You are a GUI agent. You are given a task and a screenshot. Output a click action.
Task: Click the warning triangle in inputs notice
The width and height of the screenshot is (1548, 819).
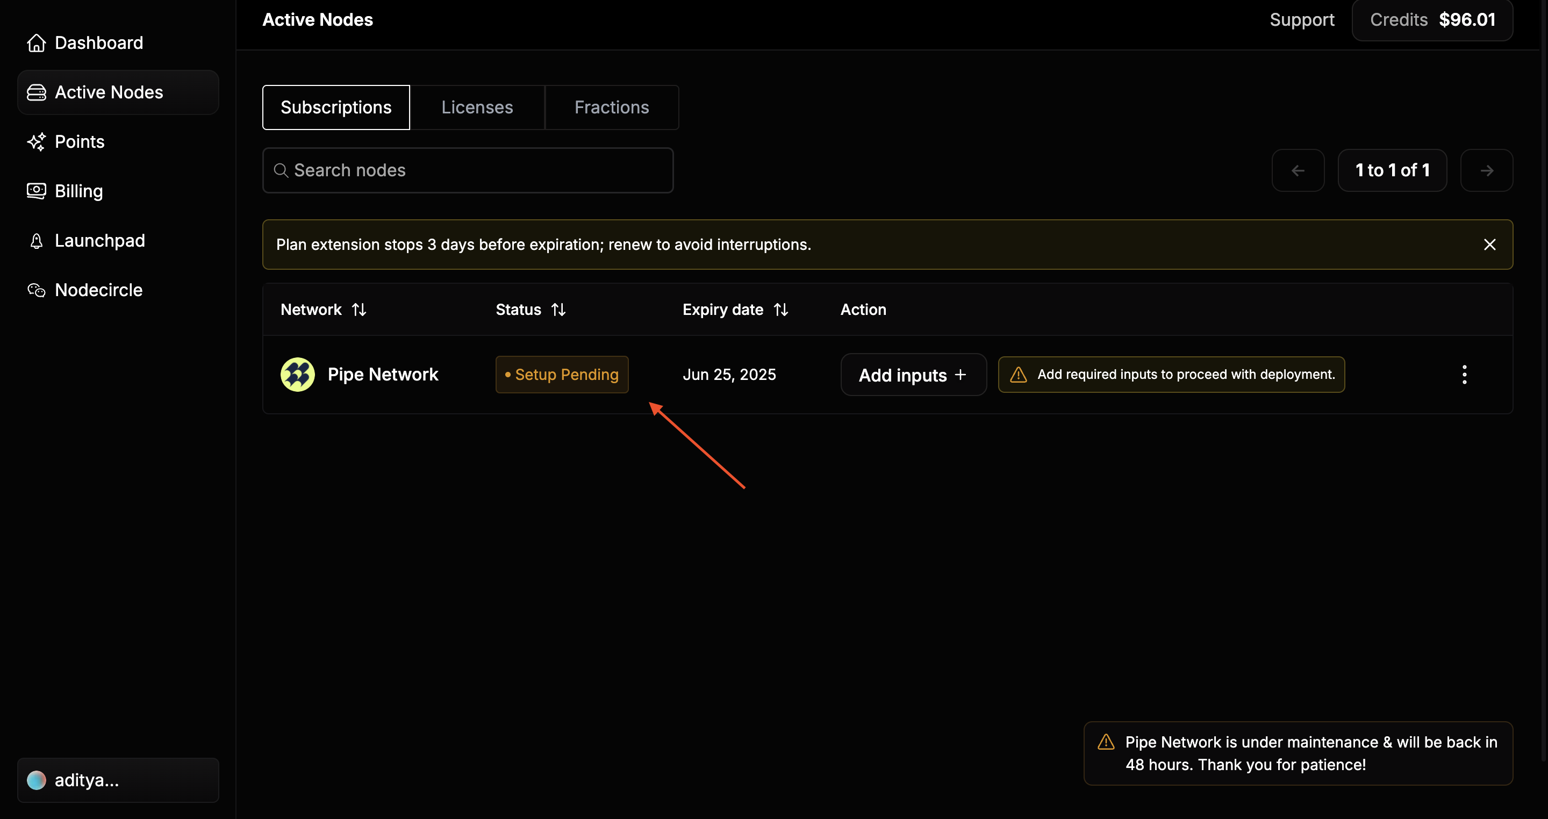tap(1018, 375)
